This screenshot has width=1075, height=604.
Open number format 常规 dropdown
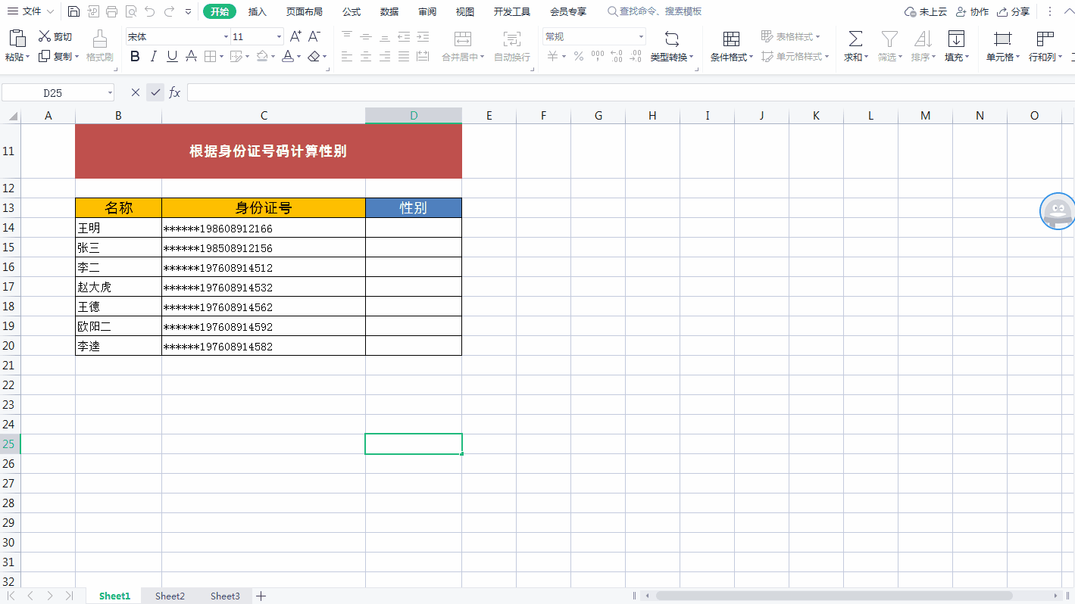pyautogui.click(x=641, y=36)
